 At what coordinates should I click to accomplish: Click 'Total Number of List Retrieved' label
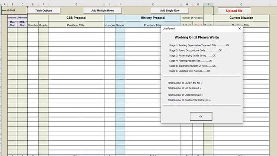[x=184, y=88]
